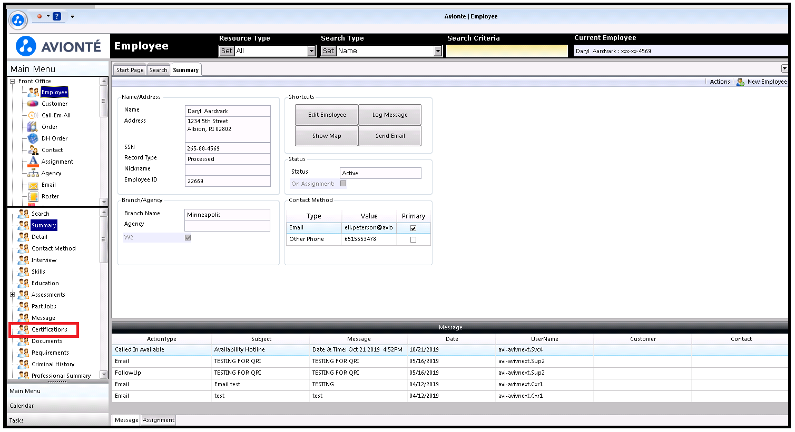Open Certifications in the employee submenu
Screen dimensions: 795x432
pos(50,329)
